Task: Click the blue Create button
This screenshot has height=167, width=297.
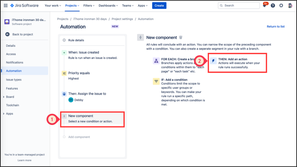Action: coord(159,6)
